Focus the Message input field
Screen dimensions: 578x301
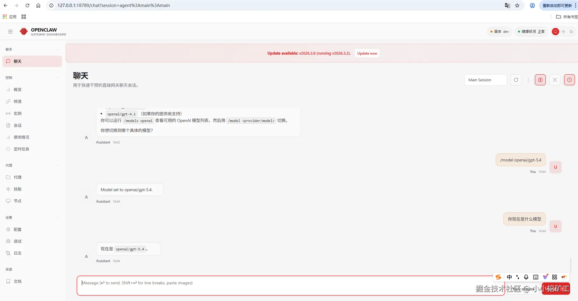[291, 286]
